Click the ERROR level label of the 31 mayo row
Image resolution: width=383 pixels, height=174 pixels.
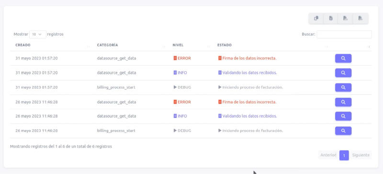[x=182, y=59]
